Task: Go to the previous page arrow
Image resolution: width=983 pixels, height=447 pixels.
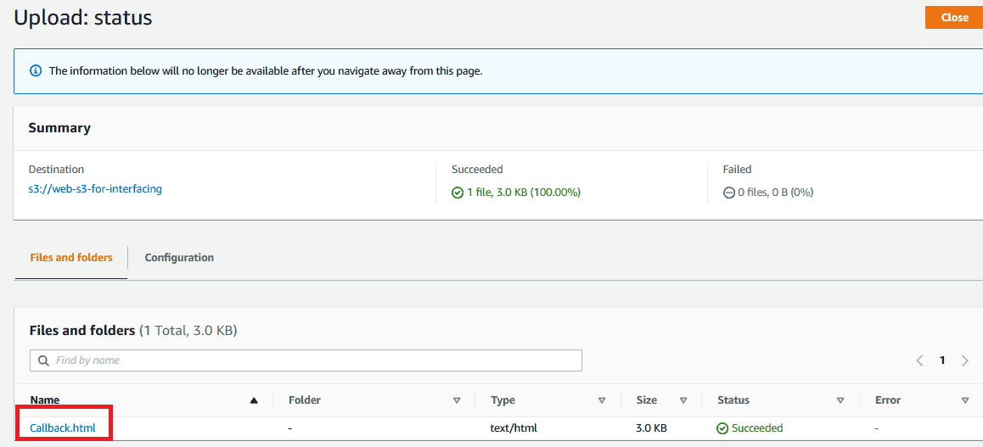Action: 919,360
